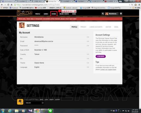Click the browser address bar URL
141x113 pixels.
point(38,5)
